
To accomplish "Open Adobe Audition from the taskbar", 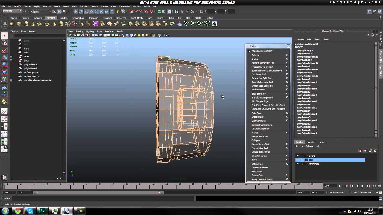I will pos(42,211).
